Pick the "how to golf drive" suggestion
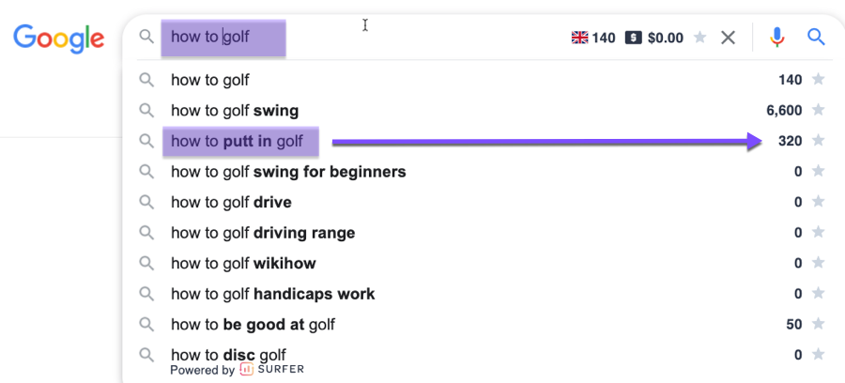The width and height of the screenshot is (845, 383). tap(231, 202)
